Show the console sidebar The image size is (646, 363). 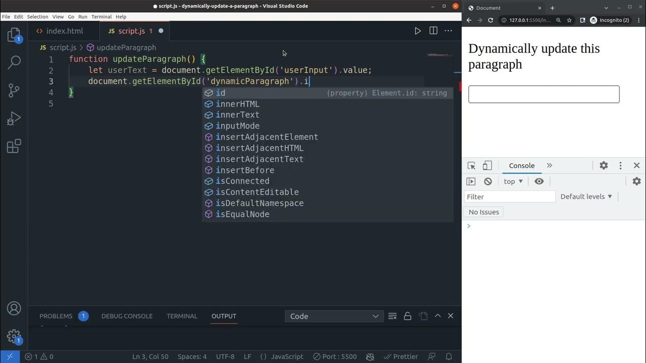(471, 181)
